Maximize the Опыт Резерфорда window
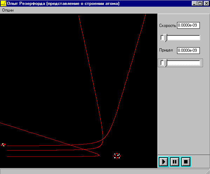The height and width of the screenshot is (174, 210). pyautogui.click(x=200, y=4)
